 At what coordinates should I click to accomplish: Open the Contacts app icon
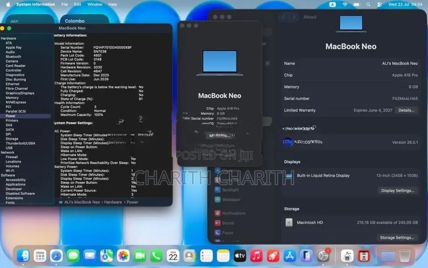(x=190, y=256)
